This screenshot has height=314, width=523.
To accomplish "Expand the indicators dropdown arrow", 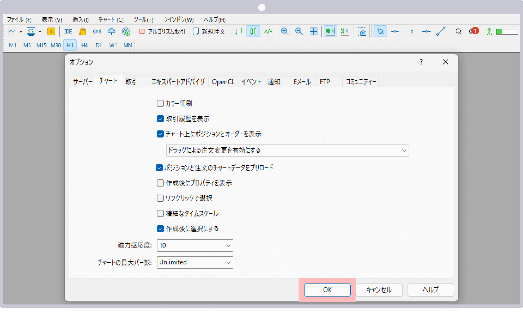I will [x=40, y=32].
